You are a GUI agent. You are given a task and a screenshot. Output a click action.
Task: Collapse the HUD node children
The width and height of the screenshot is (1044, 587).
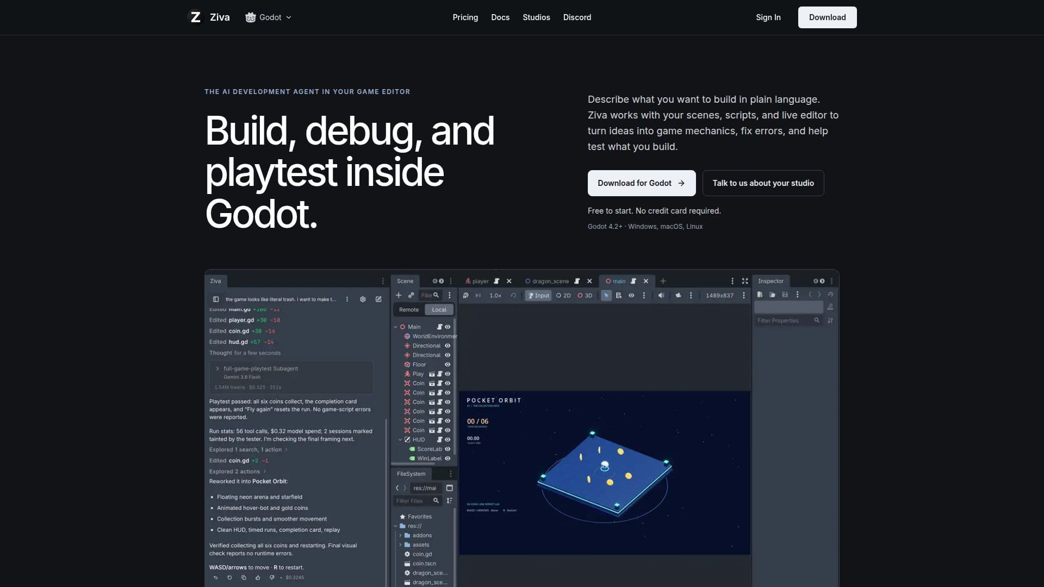coord(400,440)
